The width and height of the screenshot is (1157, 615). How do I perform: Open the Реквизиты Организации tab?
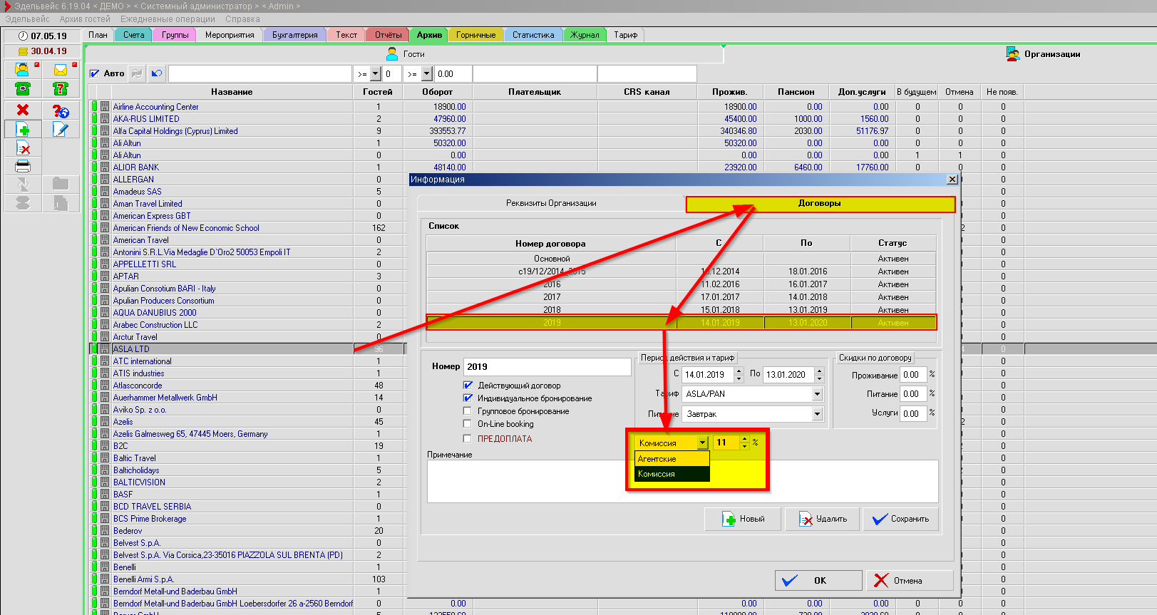point(551,204)
